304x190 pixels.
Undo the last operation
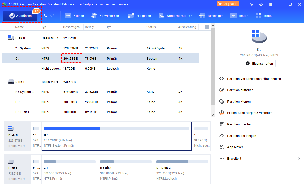46,16
